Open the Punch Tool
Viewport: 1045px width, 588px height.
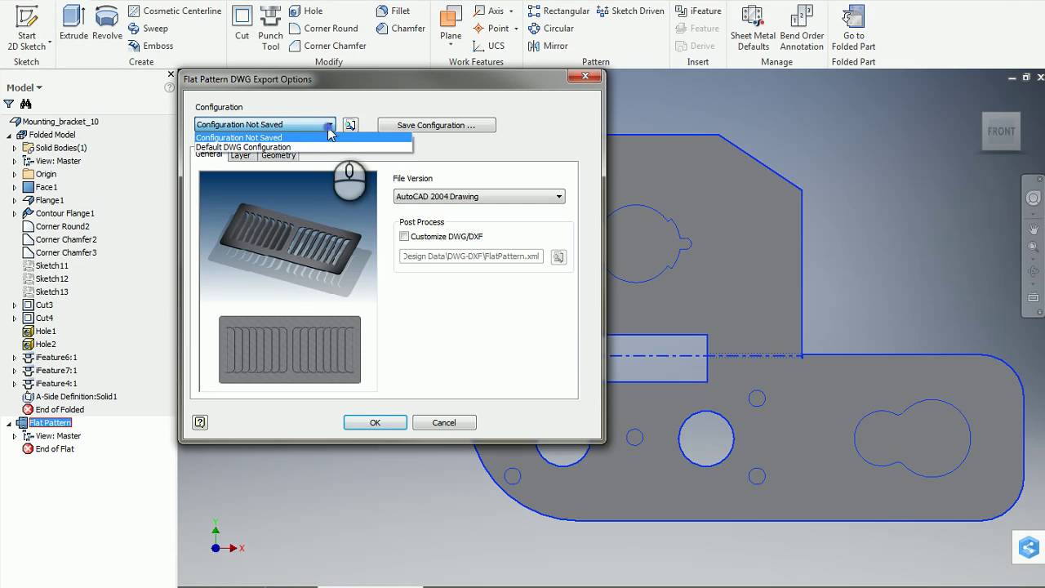coord(270,29)
